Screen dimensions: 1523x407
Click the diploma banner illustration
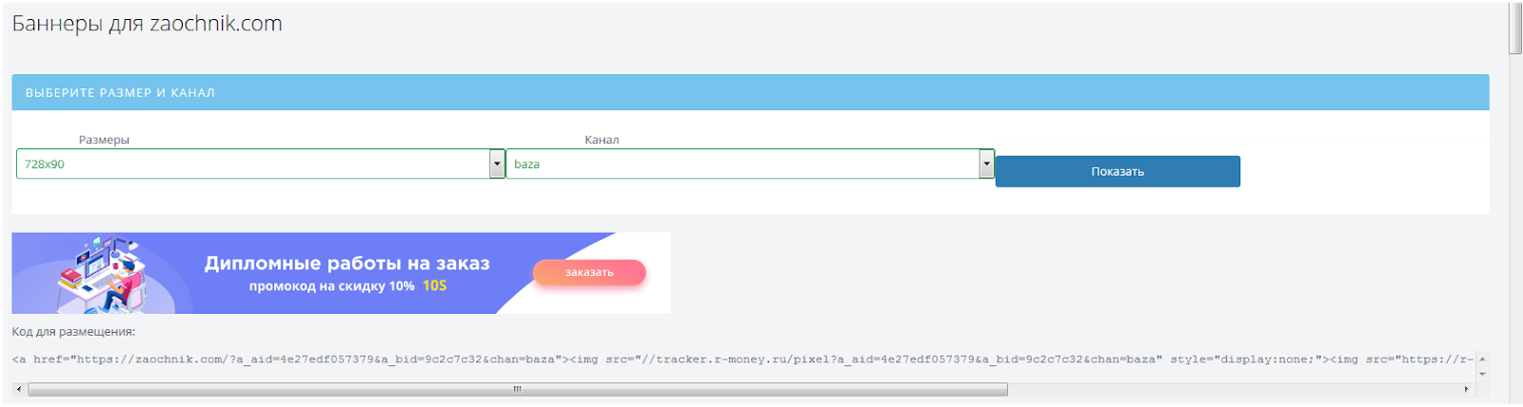[100, 274]
